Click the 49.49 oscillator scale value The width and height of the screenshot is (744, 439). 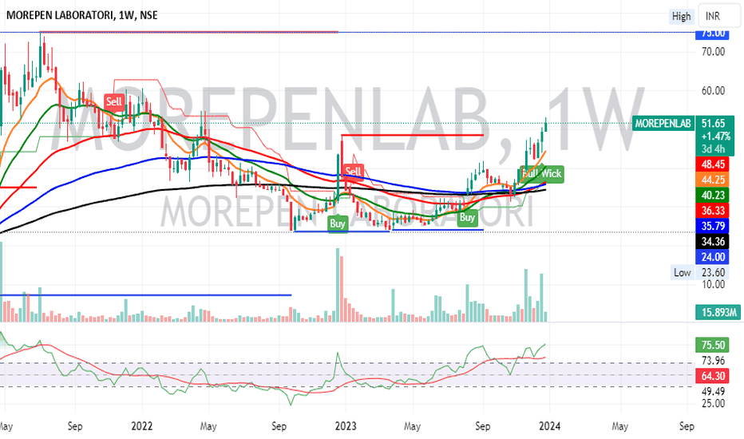coord(713,392)
